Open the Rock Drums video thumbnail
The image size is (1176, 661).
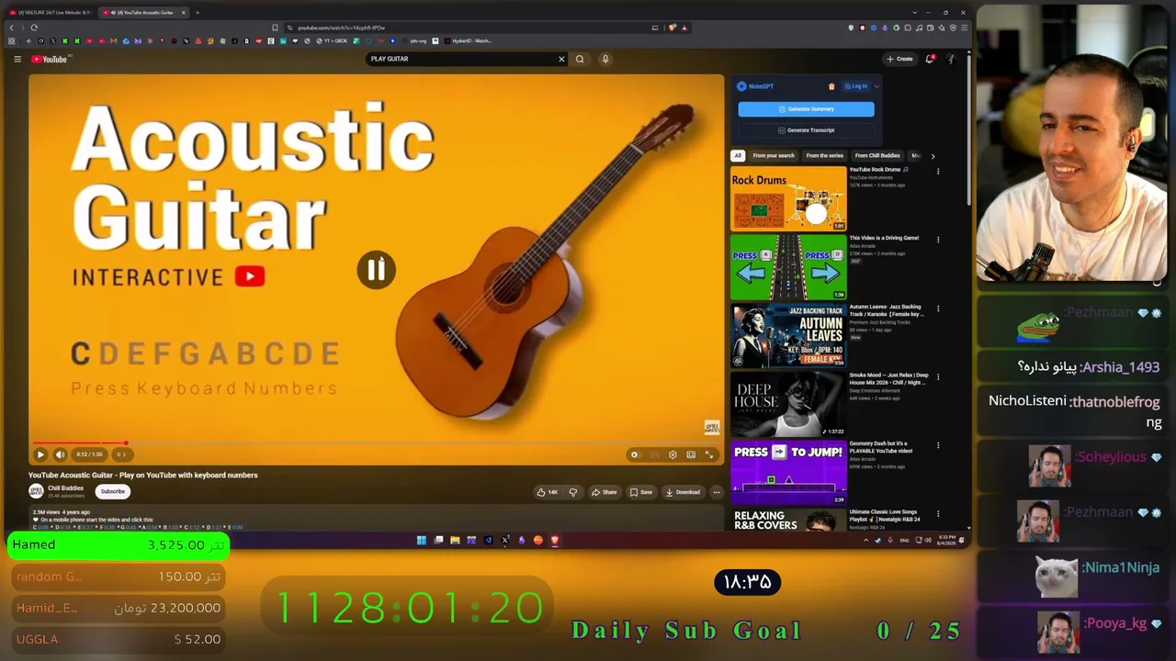tap(788, 198)
